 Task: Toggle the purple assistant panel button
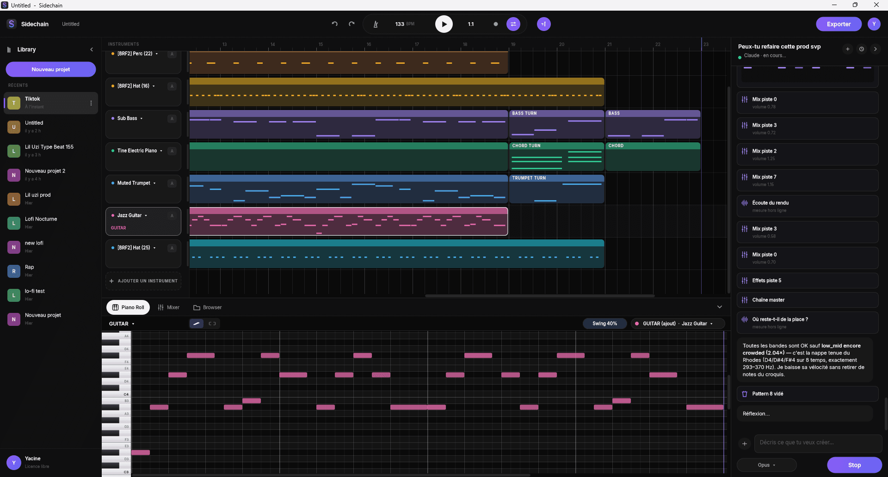coord(544,24)
